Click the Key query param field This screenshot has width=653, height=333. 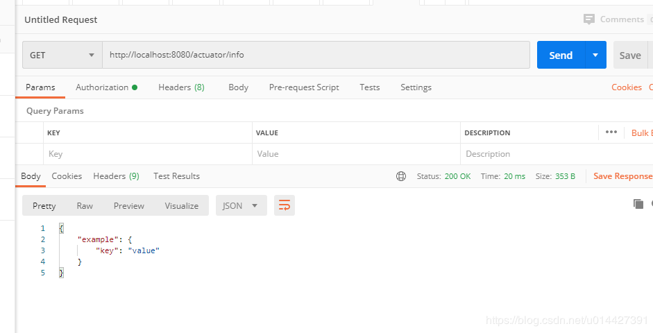click(x=148, y=154)
